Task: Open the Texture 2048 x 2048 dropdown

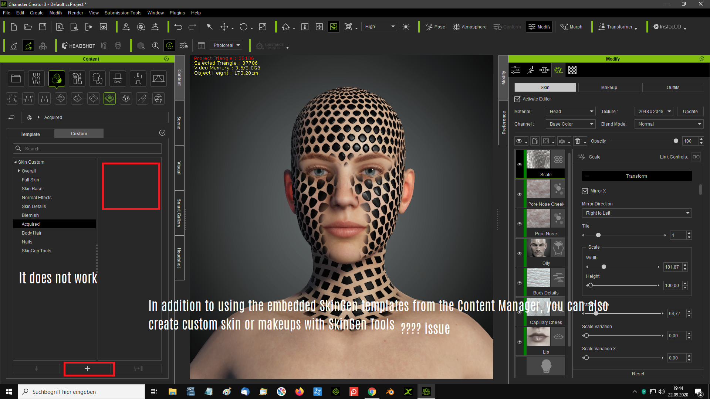Action: (x=654, y=112)
